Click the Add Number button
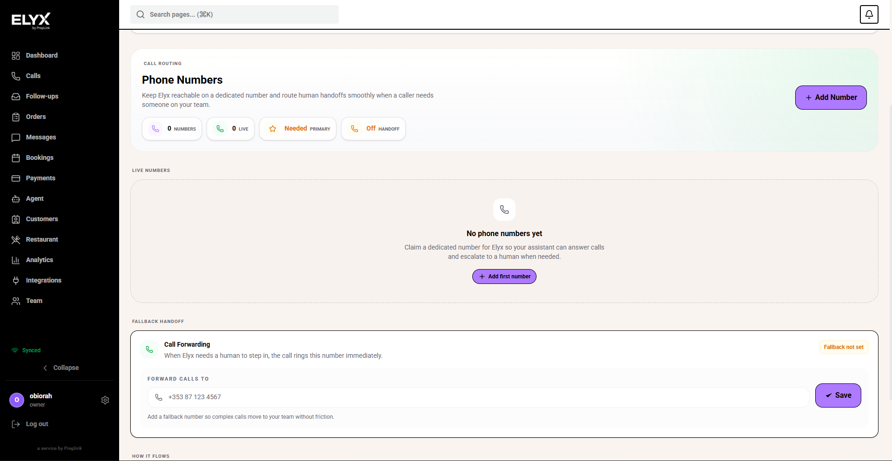Image resolution: width=892 pixels, height=461 pixels. click(831, 98)
